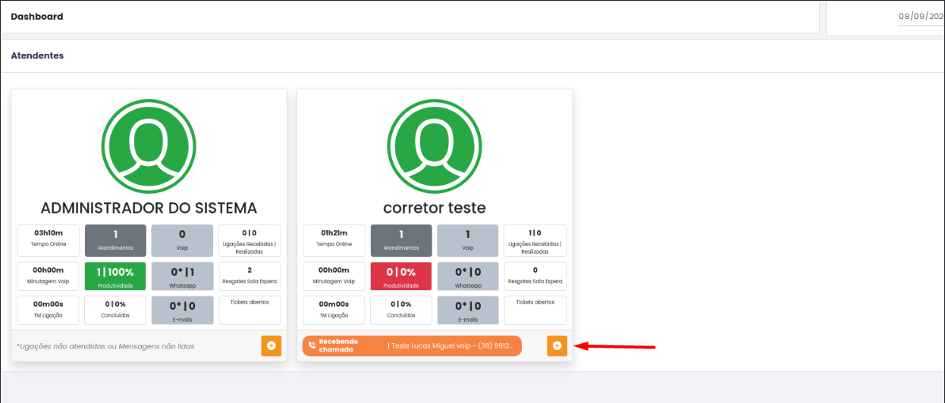Click the red 0|0% Produtividade tile
The width and height of the screenshot is (945, 403).
[x=401, y=276]
